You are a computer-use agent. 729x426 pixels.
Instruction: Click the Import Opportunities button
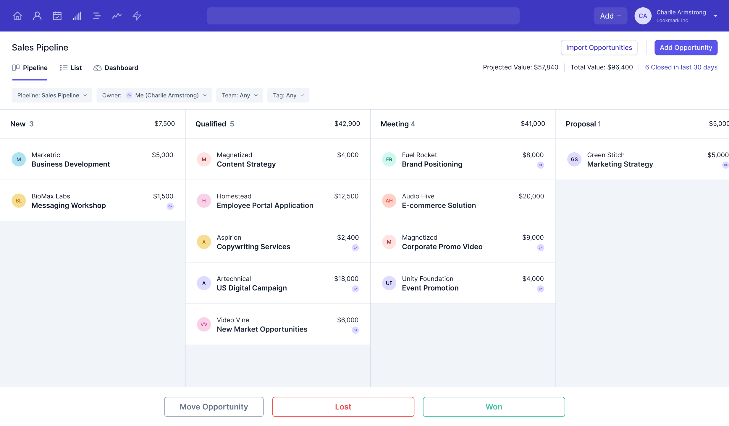point(599,47)
